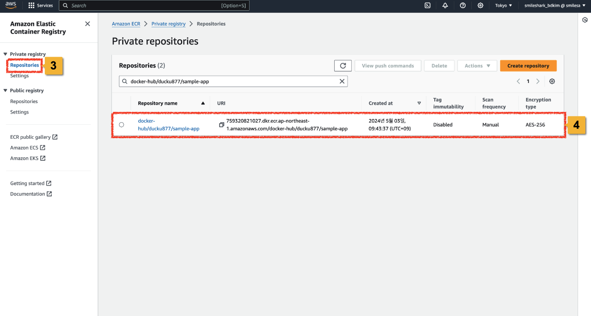Open the Tokyo region selector

point(503,5)
